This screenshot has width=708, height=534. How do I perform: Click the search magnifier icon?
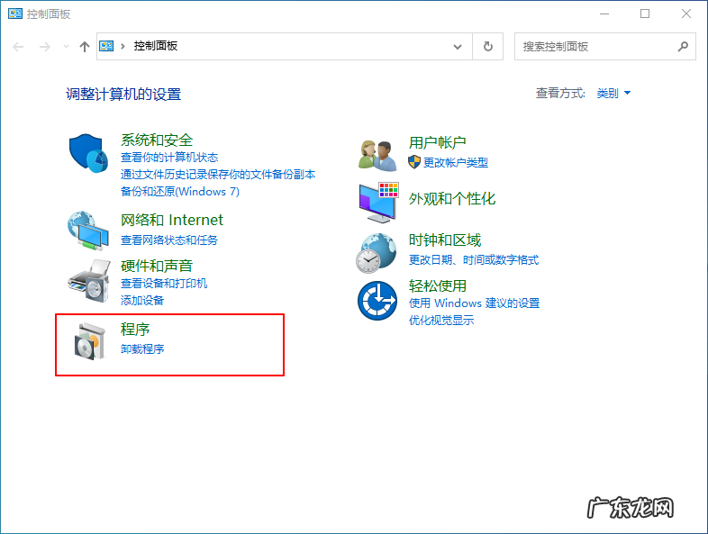683,46
